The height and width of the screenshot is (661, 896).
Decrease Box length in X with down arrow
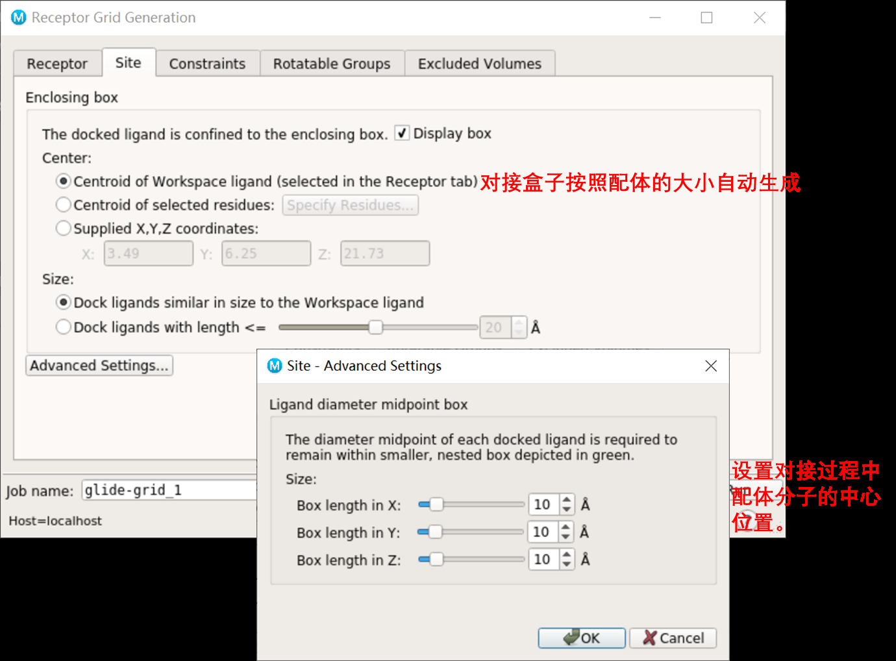pyautogui.click(x=567, y=510)
